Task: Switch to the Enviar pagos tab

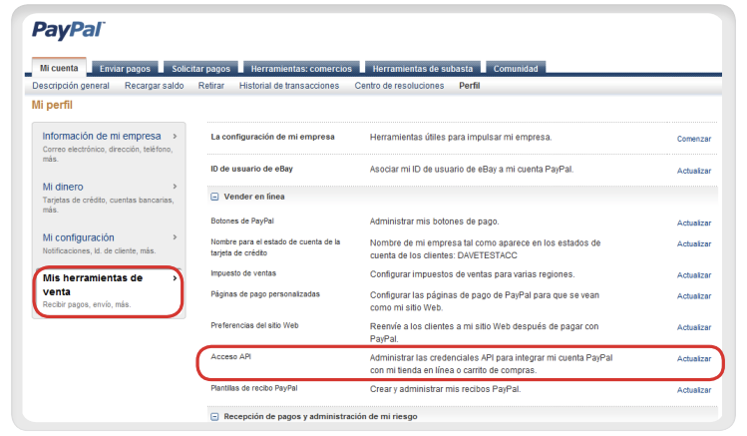Action: [x=125, y=69]
